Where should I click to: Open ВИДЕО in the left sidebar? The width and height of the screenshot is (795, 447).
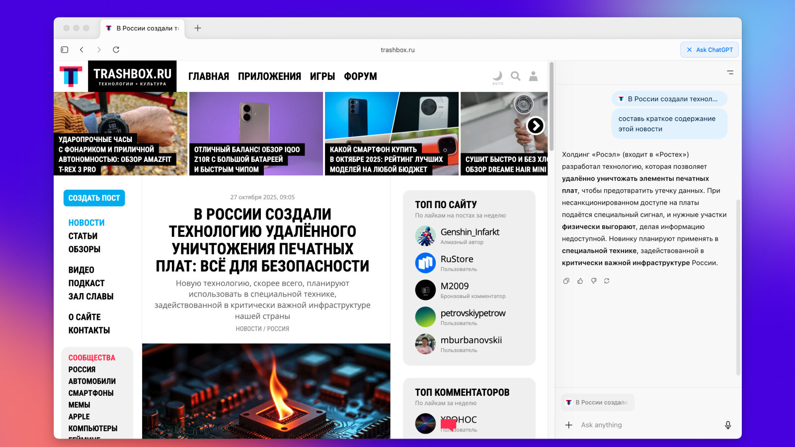(x=81, y=270)
